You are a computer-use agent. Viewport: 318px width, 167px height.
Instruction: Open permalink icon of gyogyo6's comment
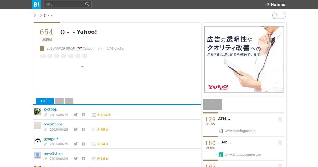pyautogui.click(x=45, y=144)
